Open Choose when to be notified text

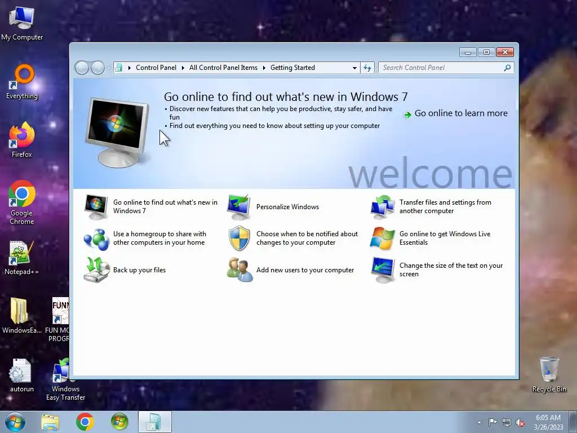point(307,238)
